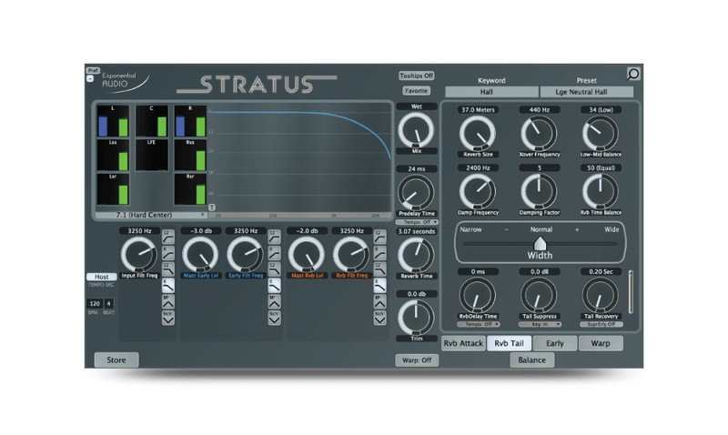Switch to the Balance tab

531,359
